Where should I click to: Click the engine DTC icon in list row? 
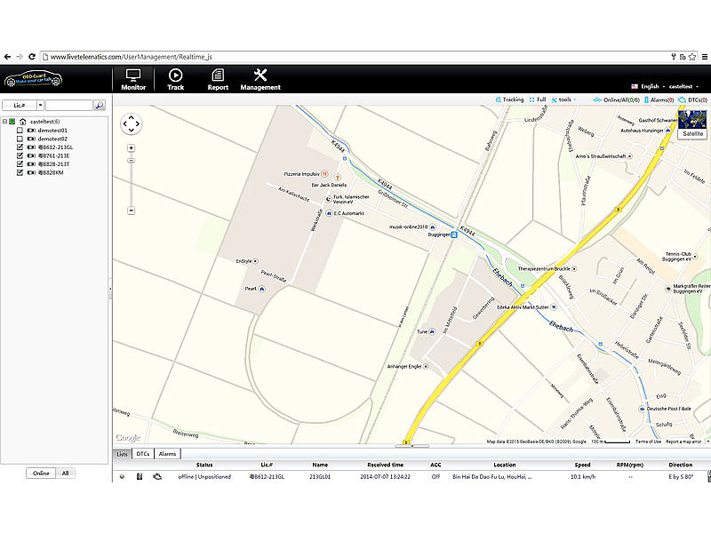(157, 476)
